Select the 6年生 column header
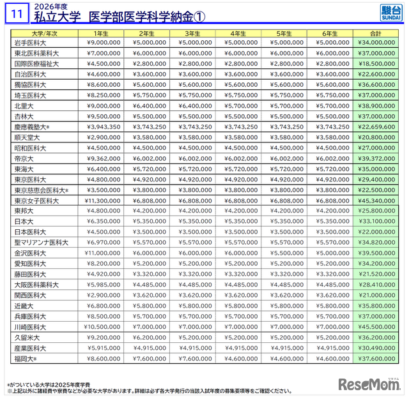The width and height of the screenshot is (409, 399). 328,33
